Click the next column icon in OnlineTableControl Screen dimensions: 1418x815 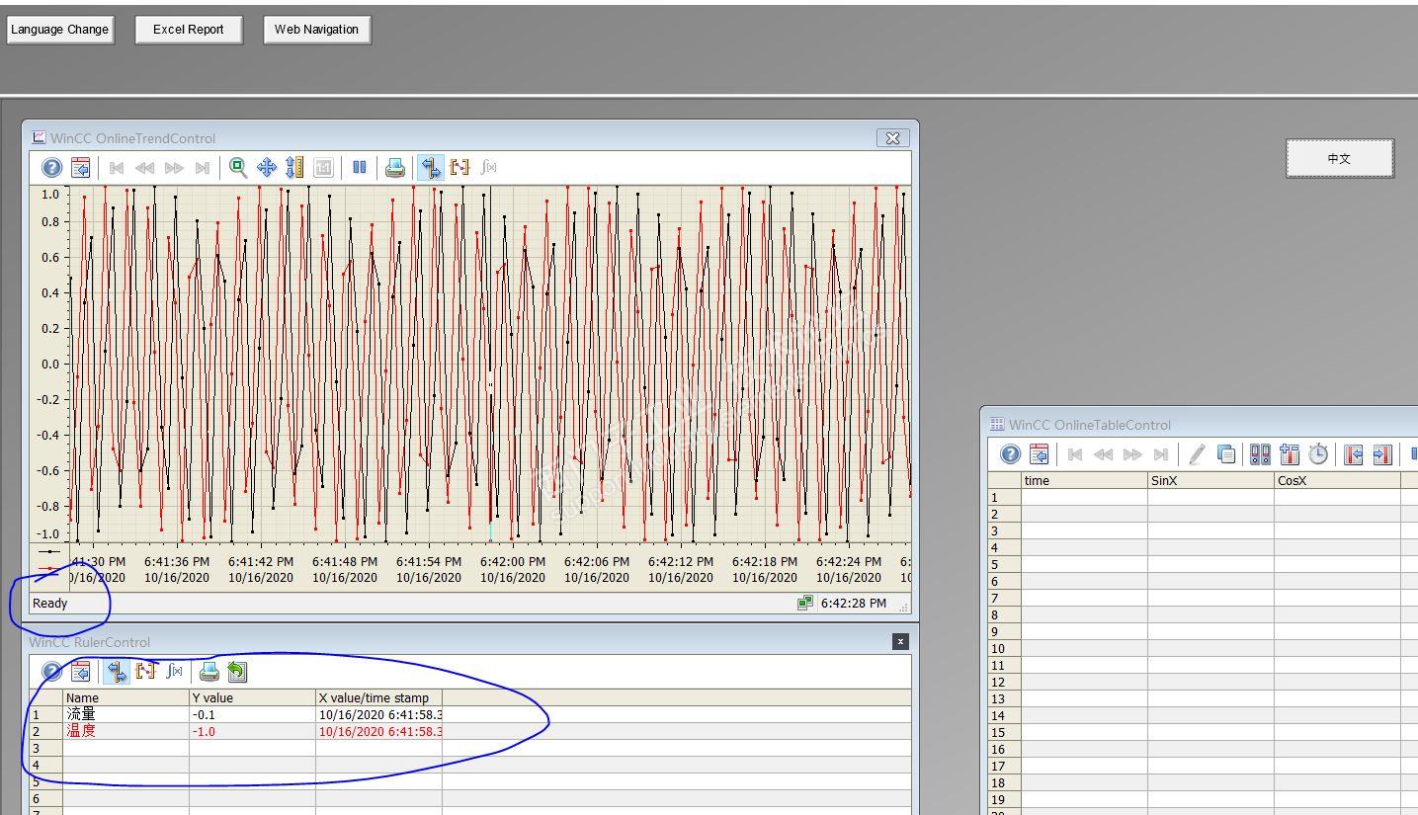click(1382, 454)
